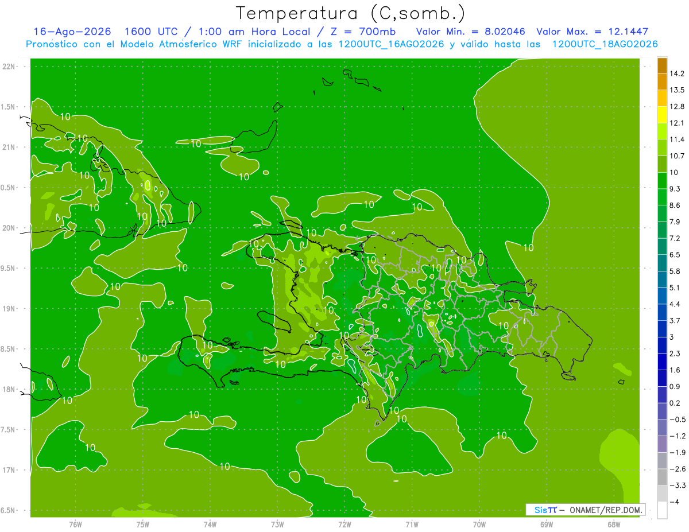This screenshot has width=689, height=532.
Task: Click the '-2.6' legend value
Action: point(678,469)
